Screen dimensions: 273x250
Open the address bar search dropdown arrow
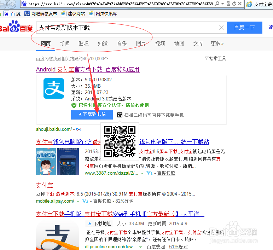[x=222, y=4]
